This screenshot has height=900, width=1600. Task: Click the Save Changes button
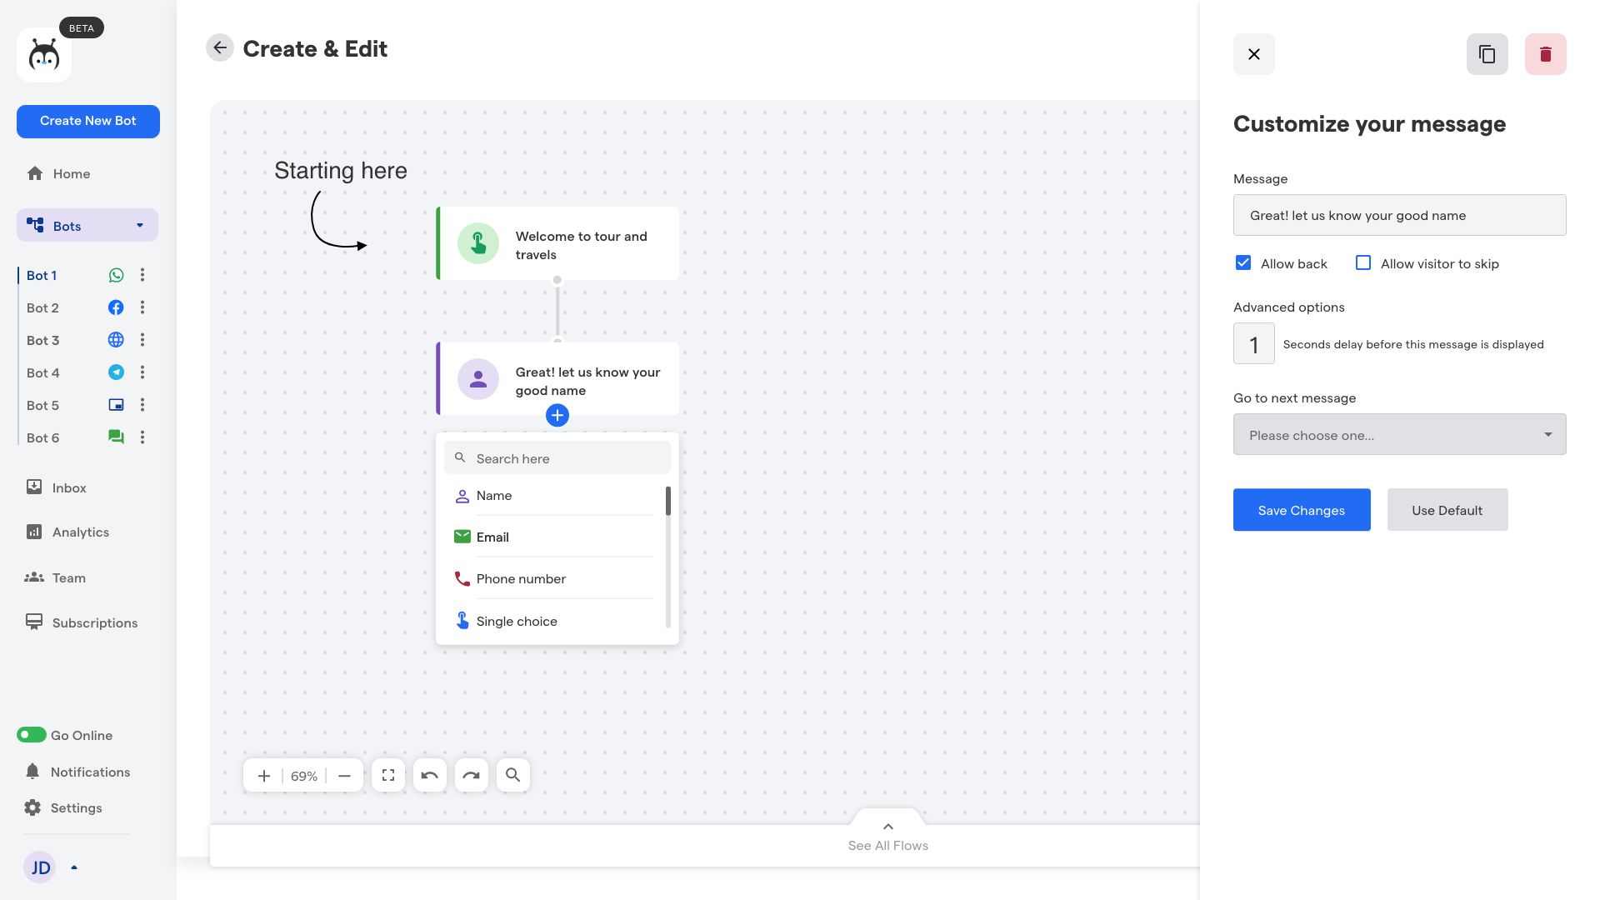(x=1302, y=510)
